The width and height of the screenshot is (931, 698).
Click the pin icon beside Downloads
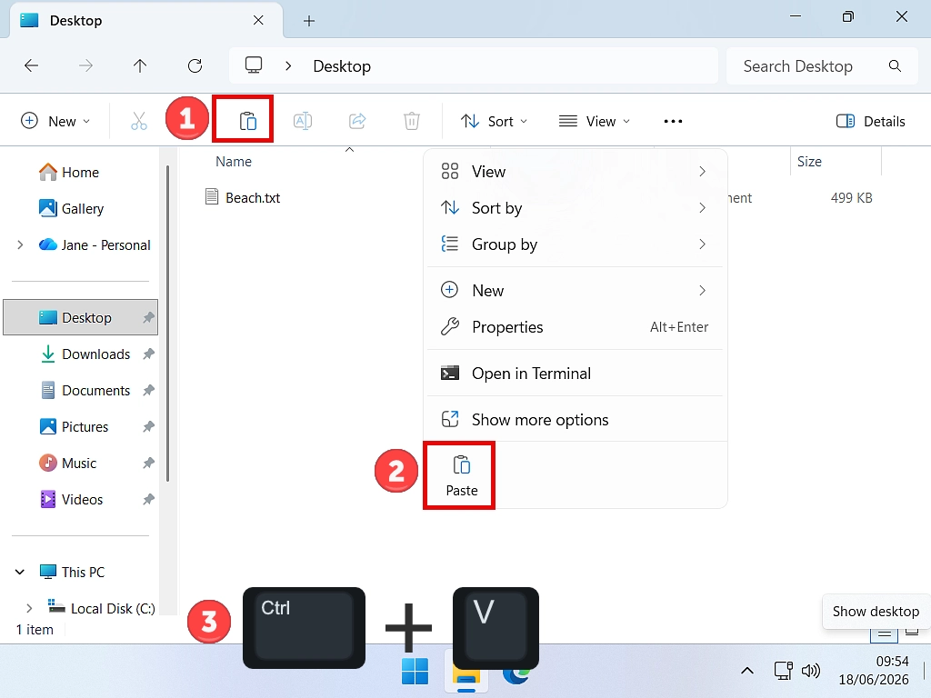pos(148,354)
